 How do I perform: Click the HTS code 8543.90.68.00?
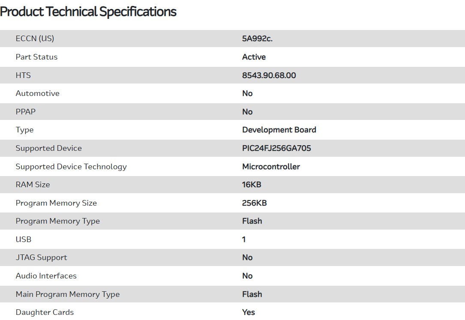click(269, 75)
